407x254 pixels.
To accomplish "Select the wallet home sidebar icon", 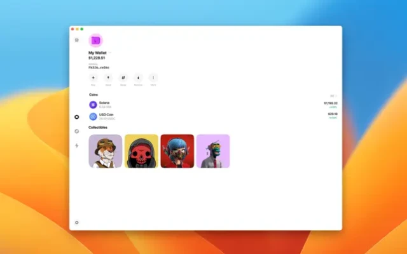I will (x=76, y=117).
